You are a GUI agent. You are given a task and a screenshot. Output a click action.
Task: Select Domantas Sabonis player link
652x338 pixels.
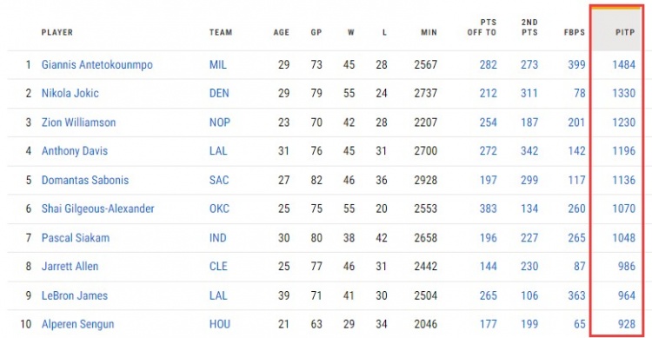(85, 180)
